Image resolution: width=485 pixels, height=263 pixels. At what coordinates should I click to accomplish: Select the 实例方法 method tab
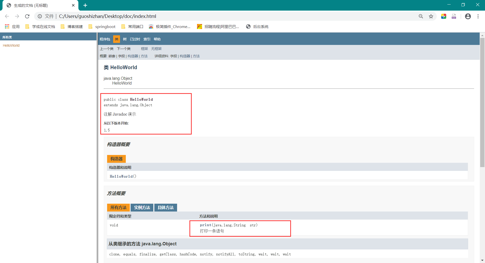[142, 207]
